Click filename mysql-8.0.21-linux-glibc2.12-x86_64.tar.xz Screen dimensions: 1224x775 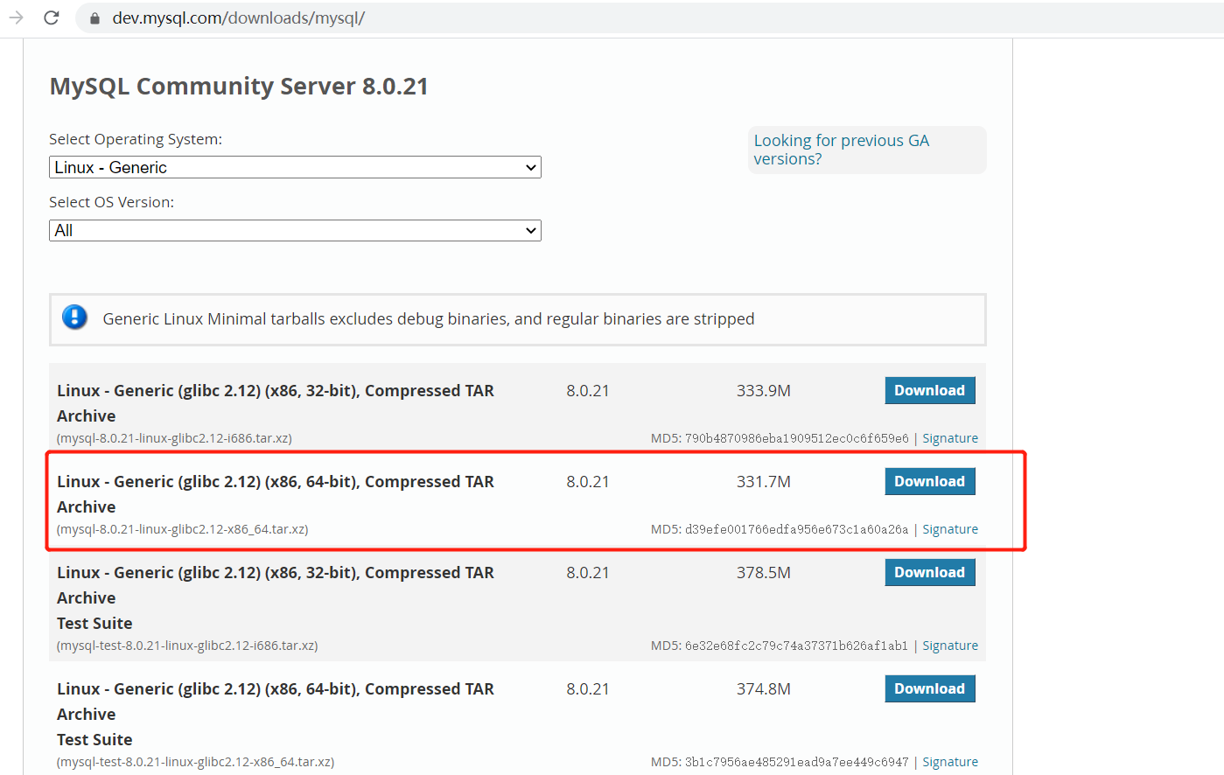[182, 529]
